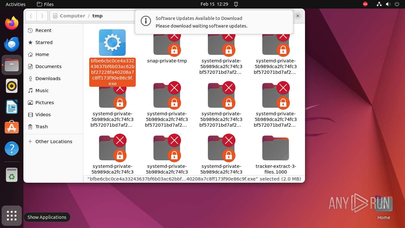Open Videos in sidebar

click(53, 115)
